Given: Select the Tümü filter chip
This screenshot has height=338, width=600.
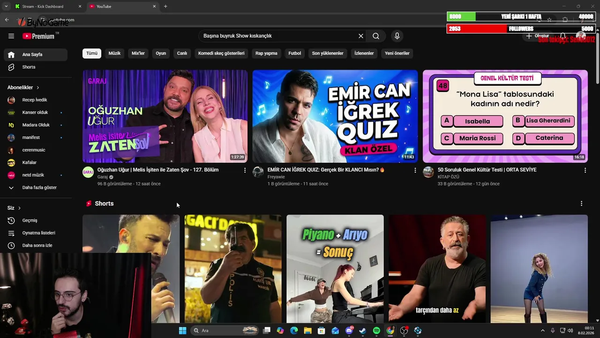Looking at the screenshot, I should click(x=92, y=54).
